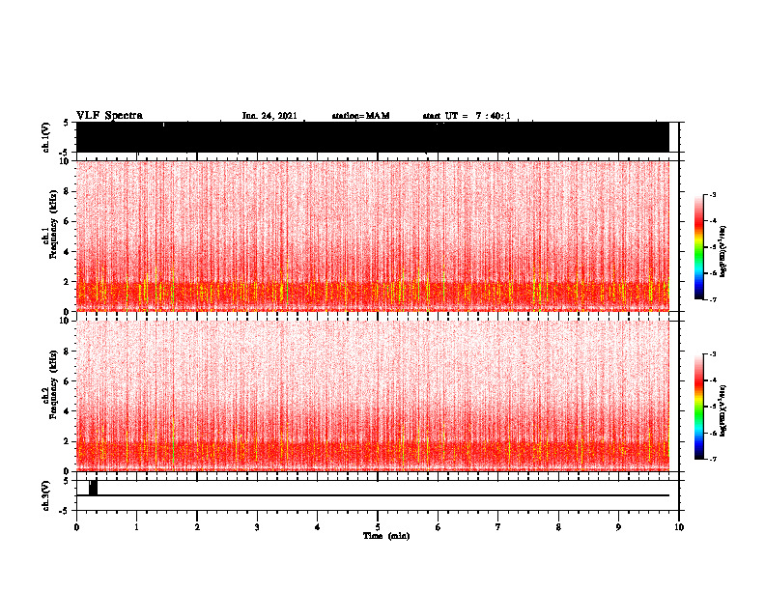Click the time axis tick label '9'
This screenshot has width=765, height=591.
click(618, 527)
